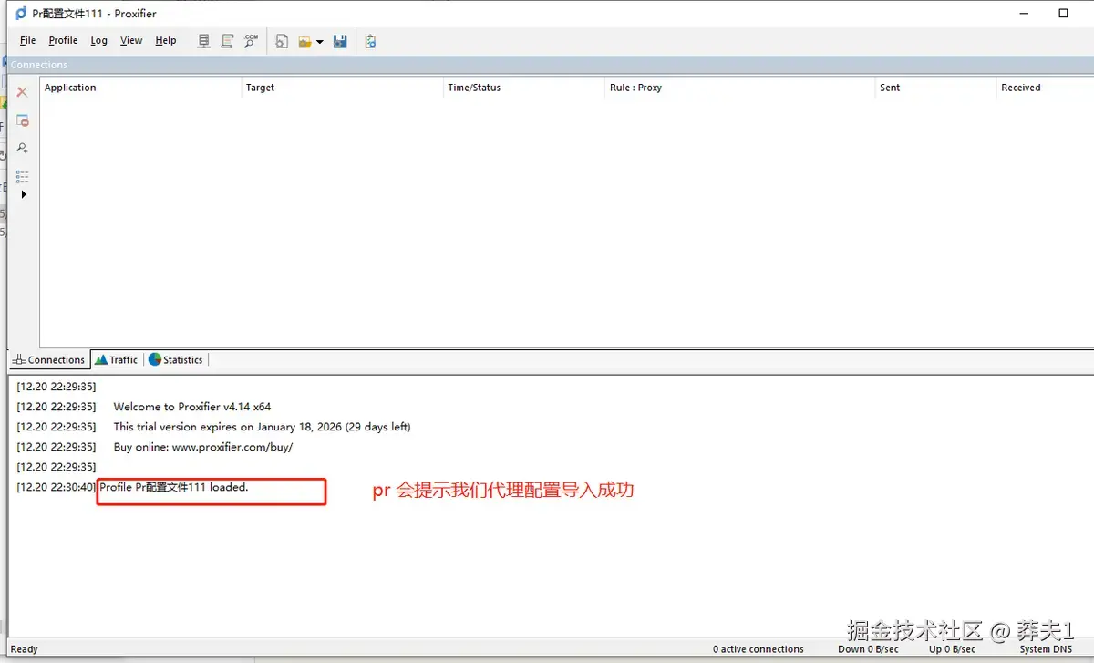Image resolution: width=1094 pixels, height=663 pixels.
Task: Click 'Up 0 B/sec' status bar entry
Action: (x=952, y=649)
